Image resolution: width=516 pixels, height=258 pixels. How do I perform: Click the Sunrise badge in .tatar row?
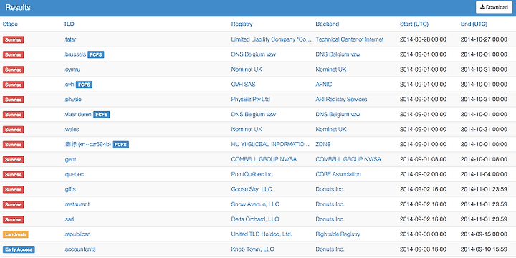click(x=13, y=39)
